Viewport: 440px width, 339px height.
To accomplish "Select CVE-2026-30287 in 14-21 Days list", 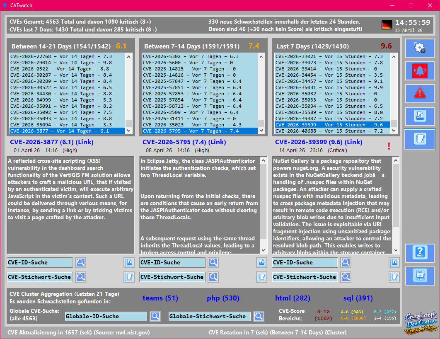I will click(x=60, y=75).
